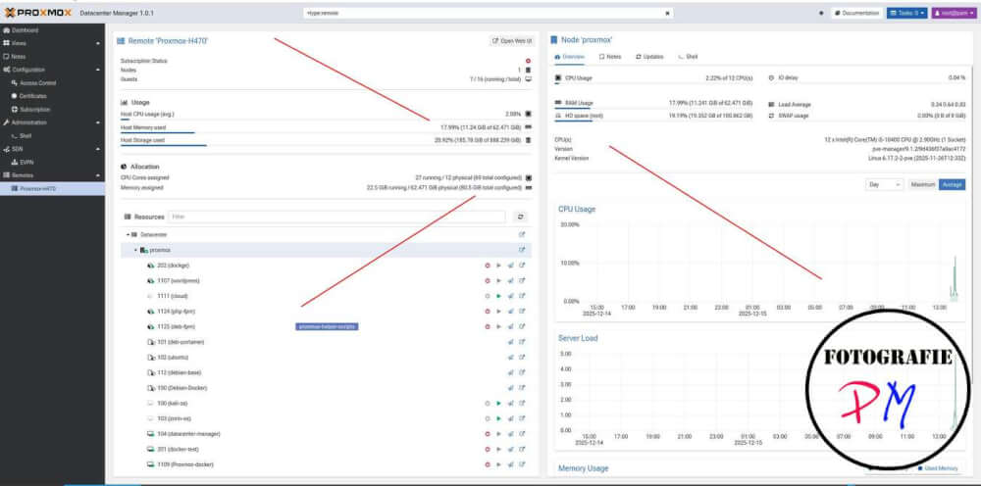981x486 pixels.
Task: Start guest 103 with the play icon
Action: tap(498, 418)
